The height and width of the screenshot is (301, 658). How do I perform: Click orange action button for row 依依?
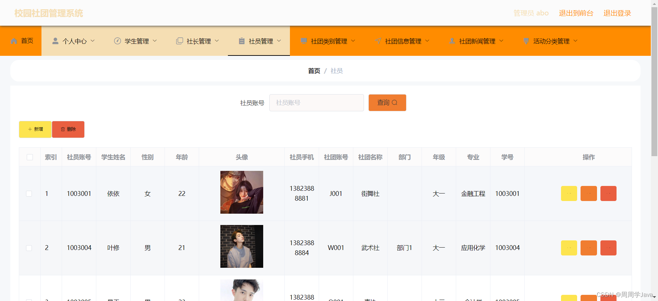point(589,193)
